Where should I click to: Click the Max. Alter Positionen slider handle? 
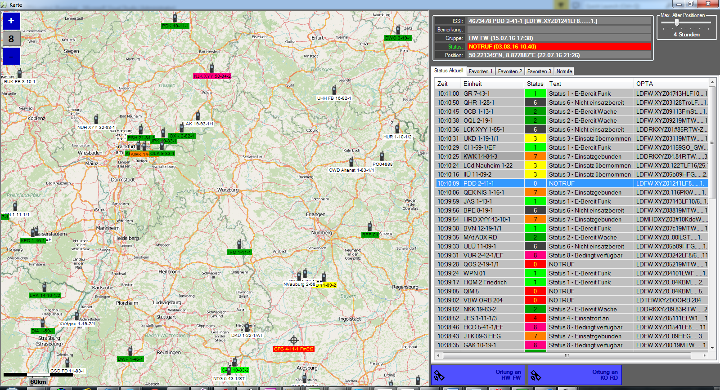(676, 23)
